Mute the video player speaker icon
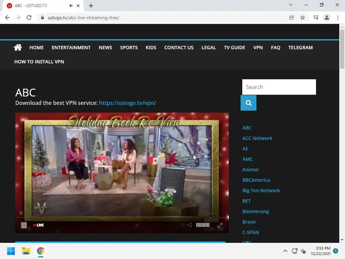The image size is (345, 259). pyautogui.click(x=190, y=225)
